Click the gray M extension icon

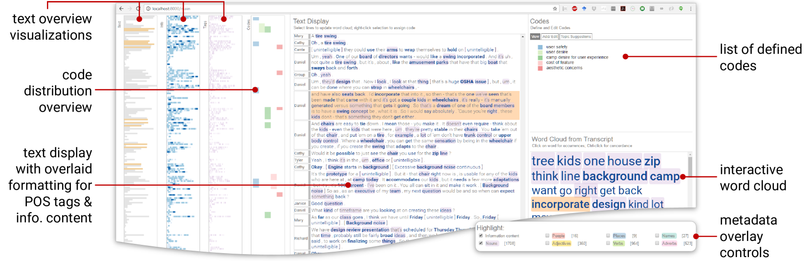pyautogui.click(x=652, y=8)
